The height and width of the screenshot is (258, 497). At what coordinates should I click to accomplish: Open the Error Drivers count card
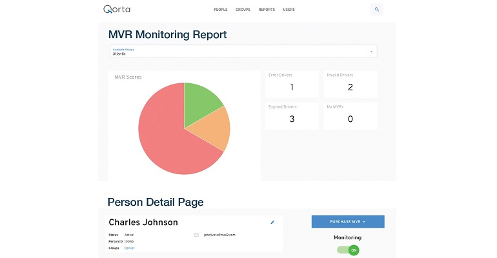(x=292, y=84)
